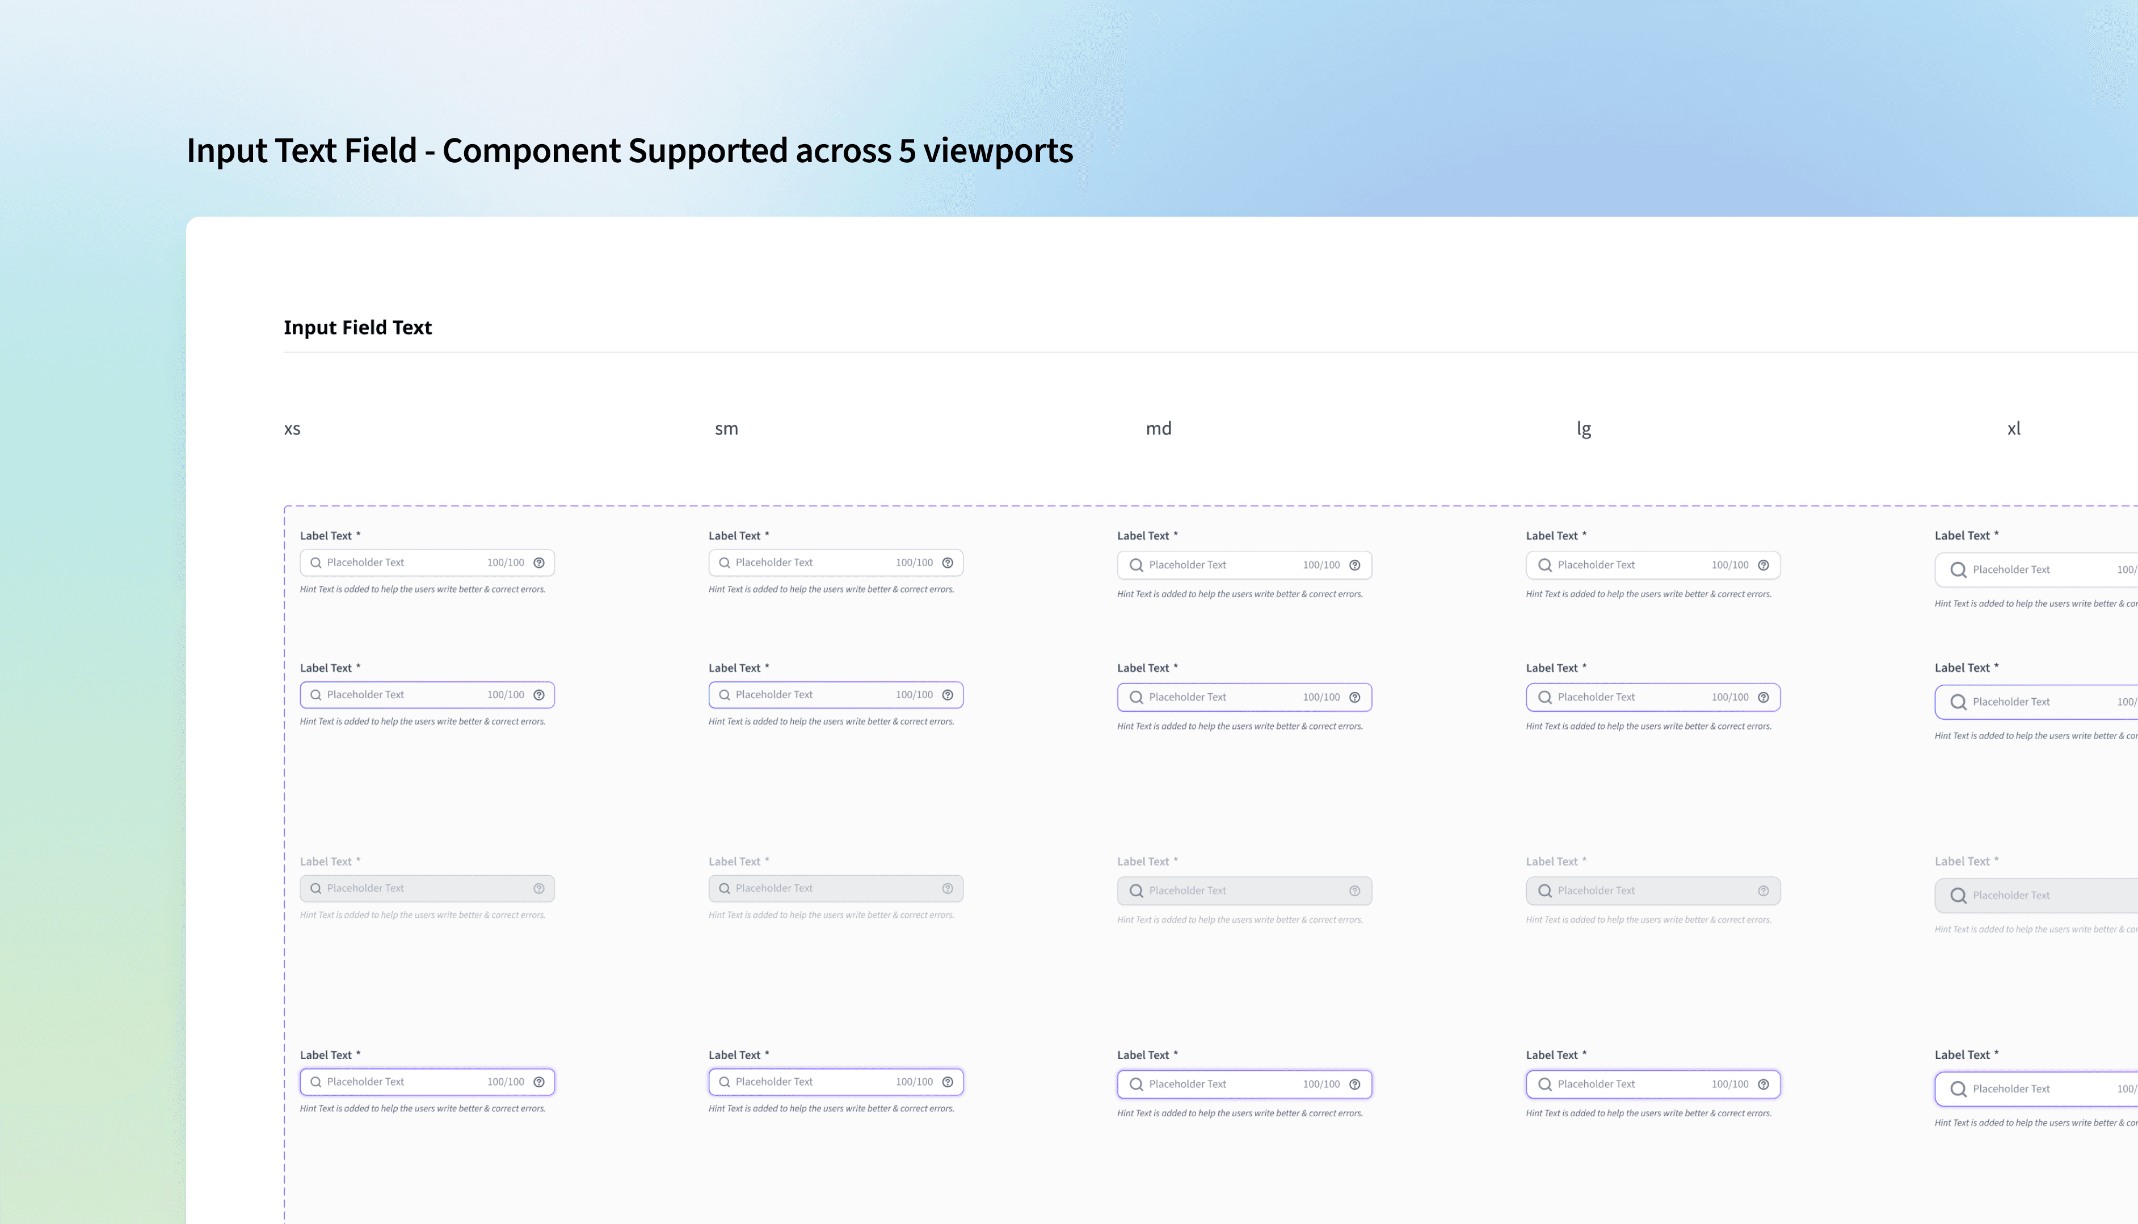Click the search icon in the lg disabled field

tap(1544, 890)
